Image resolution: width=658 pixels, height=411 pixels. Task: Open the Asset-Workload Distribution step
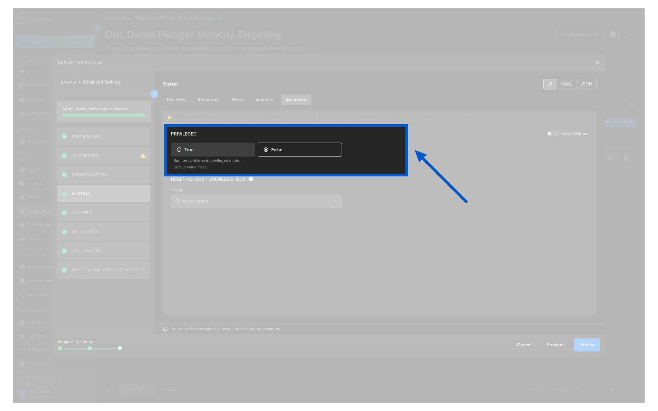(103, 270)
